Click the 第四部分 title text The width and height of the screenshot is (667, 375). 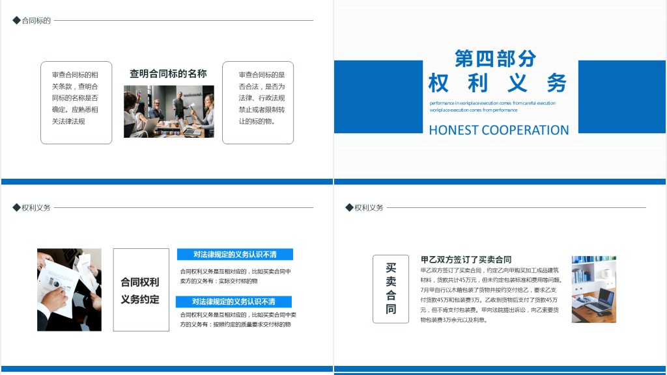[496, 58]
